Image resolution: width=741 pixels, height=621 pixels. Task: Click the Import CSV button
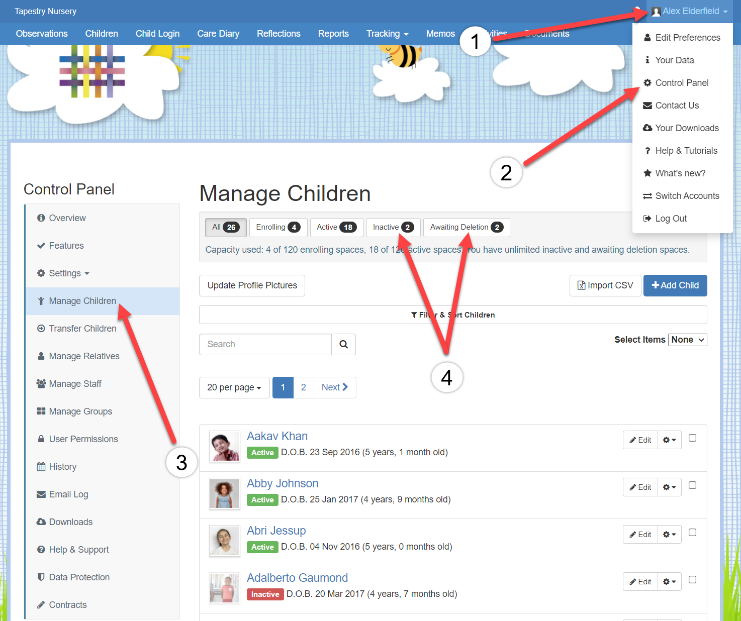(x=605, y=285)
